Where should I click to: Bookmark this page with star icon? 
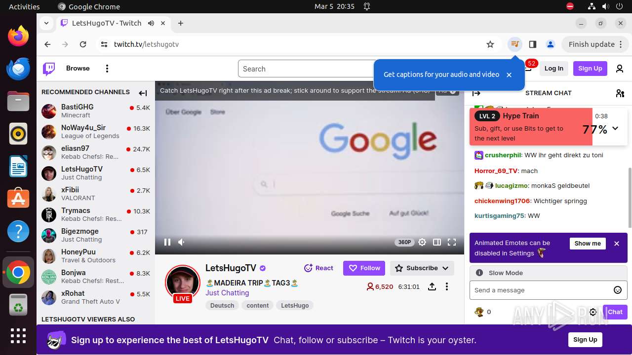(x=490, y=44)
